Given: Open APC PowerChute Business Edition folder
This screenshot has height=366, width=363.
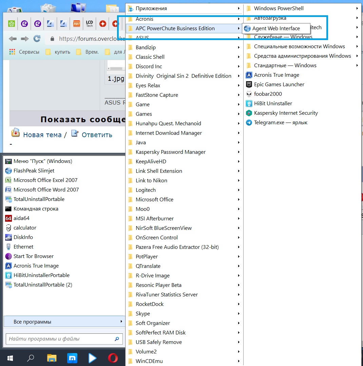Looking at the screenshot, I should 184,29.
